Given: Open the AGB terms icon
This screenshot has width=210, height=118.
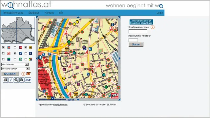Looking at the screenshot, I should pos(28,80).
